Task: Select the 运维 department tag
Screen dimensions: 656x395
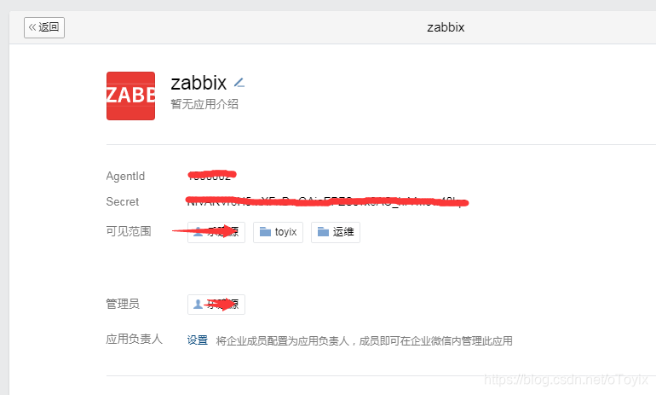Action: pyautogui.click(x=336, y=232)
